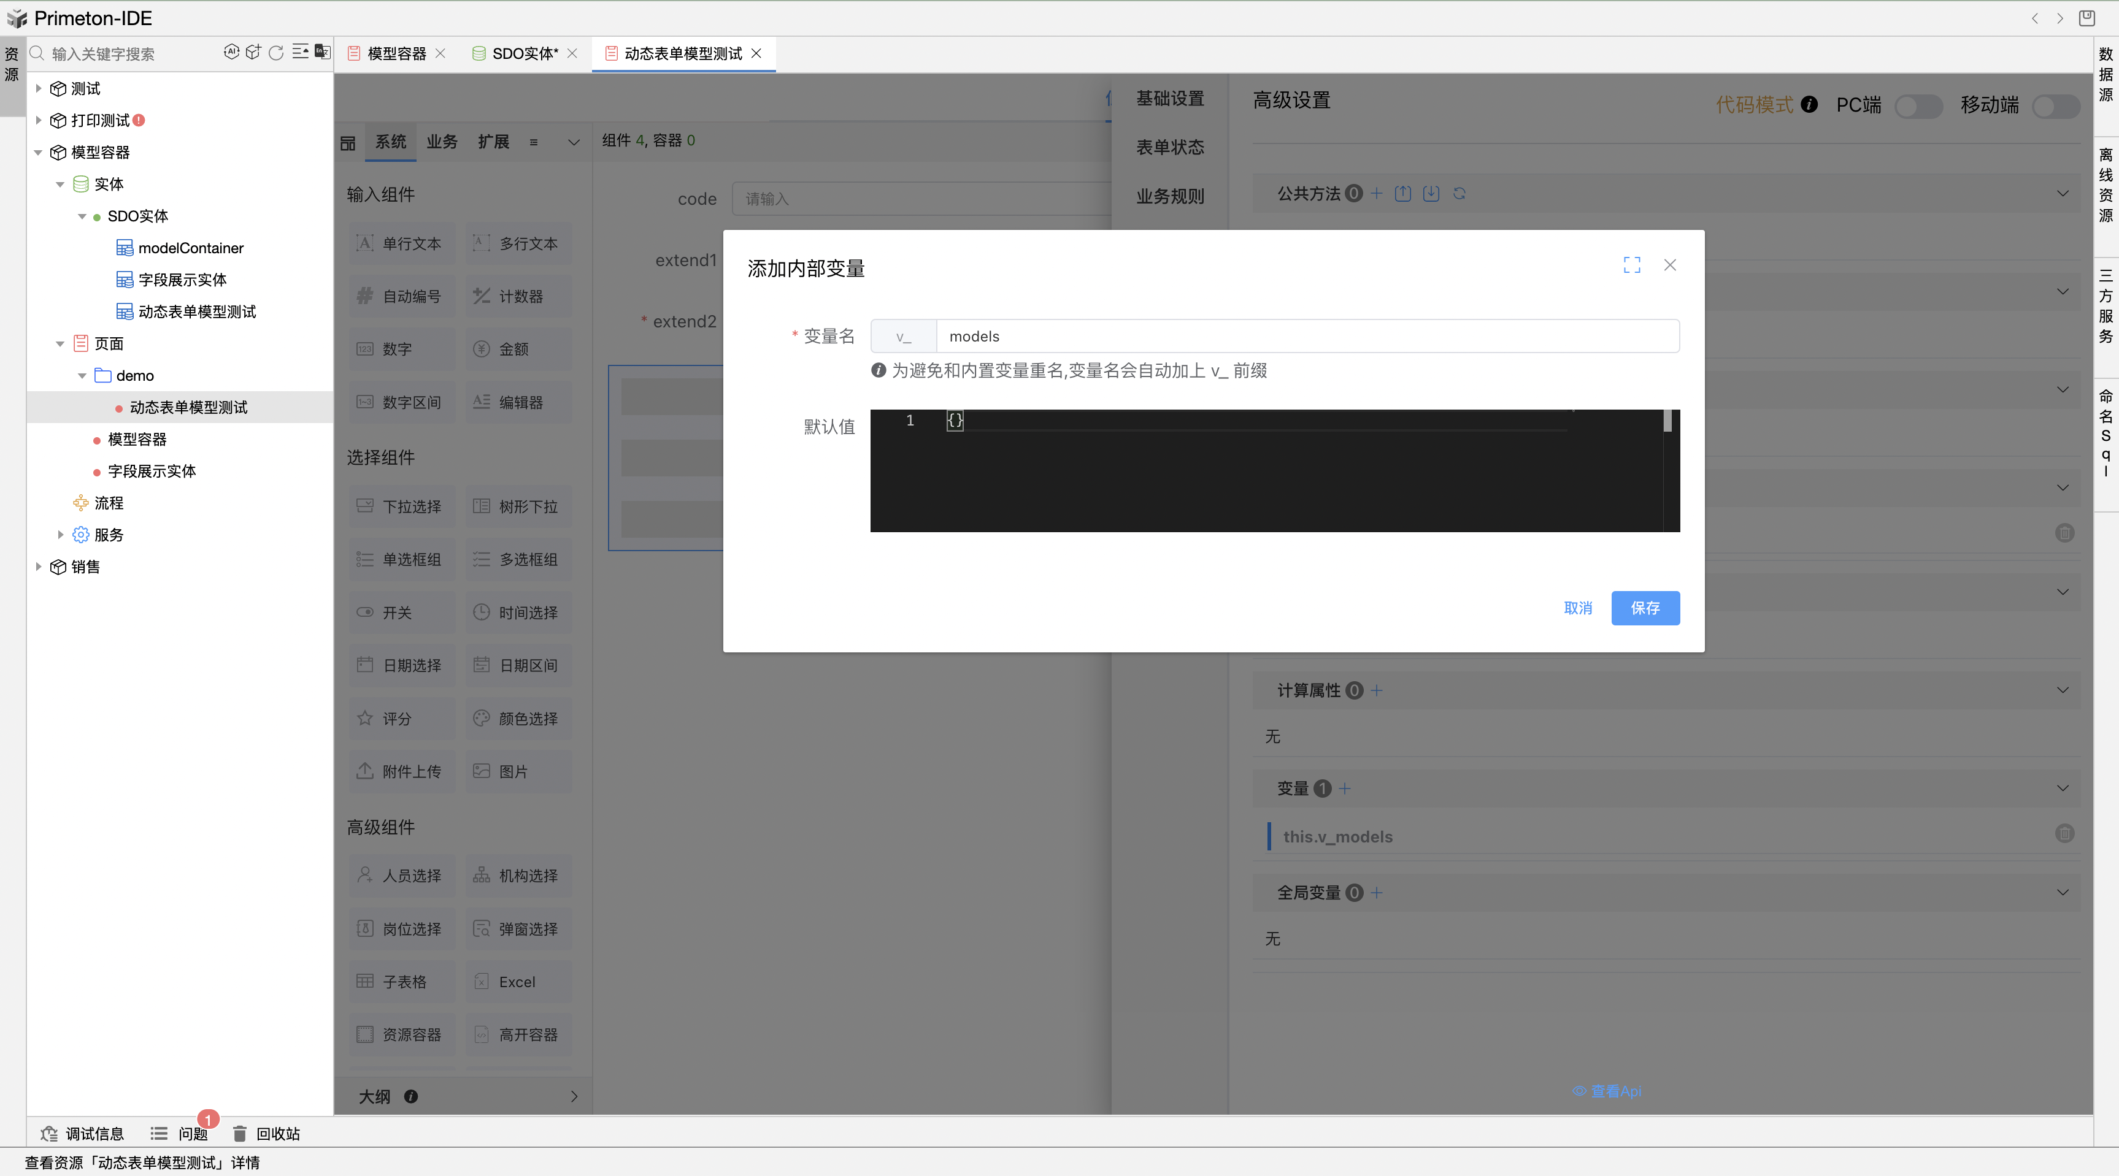Image resolution: width=2119 pixels, height=1176 pixels.
Task: Close the 添加内部变量 dialog
Action: pyautogui.click(x=1670, y=265)
